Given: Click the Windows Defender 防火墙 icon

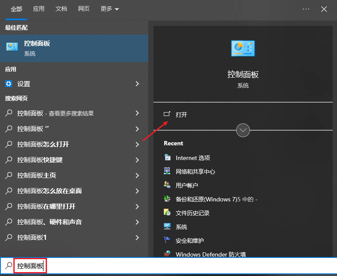Looking at the screenshot, I should click(167, 254).
